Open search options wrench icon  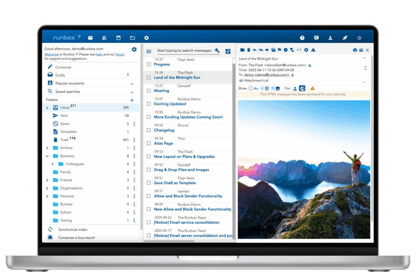(x=217, y=50)
